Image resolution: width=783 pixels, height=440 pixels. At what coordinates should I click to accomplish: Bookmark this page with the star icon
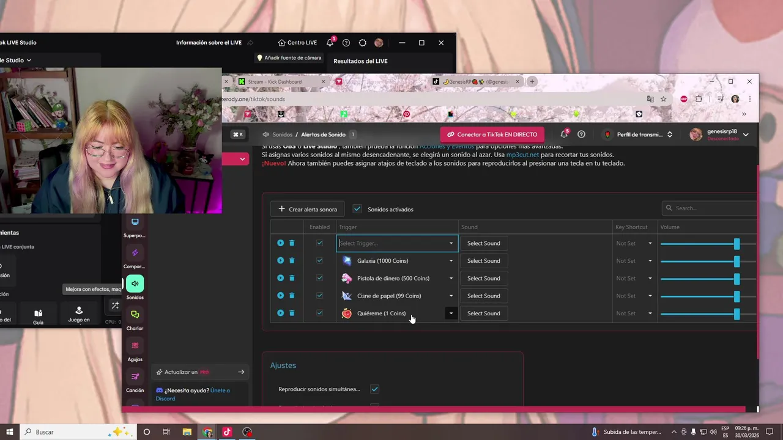point(663,99)
